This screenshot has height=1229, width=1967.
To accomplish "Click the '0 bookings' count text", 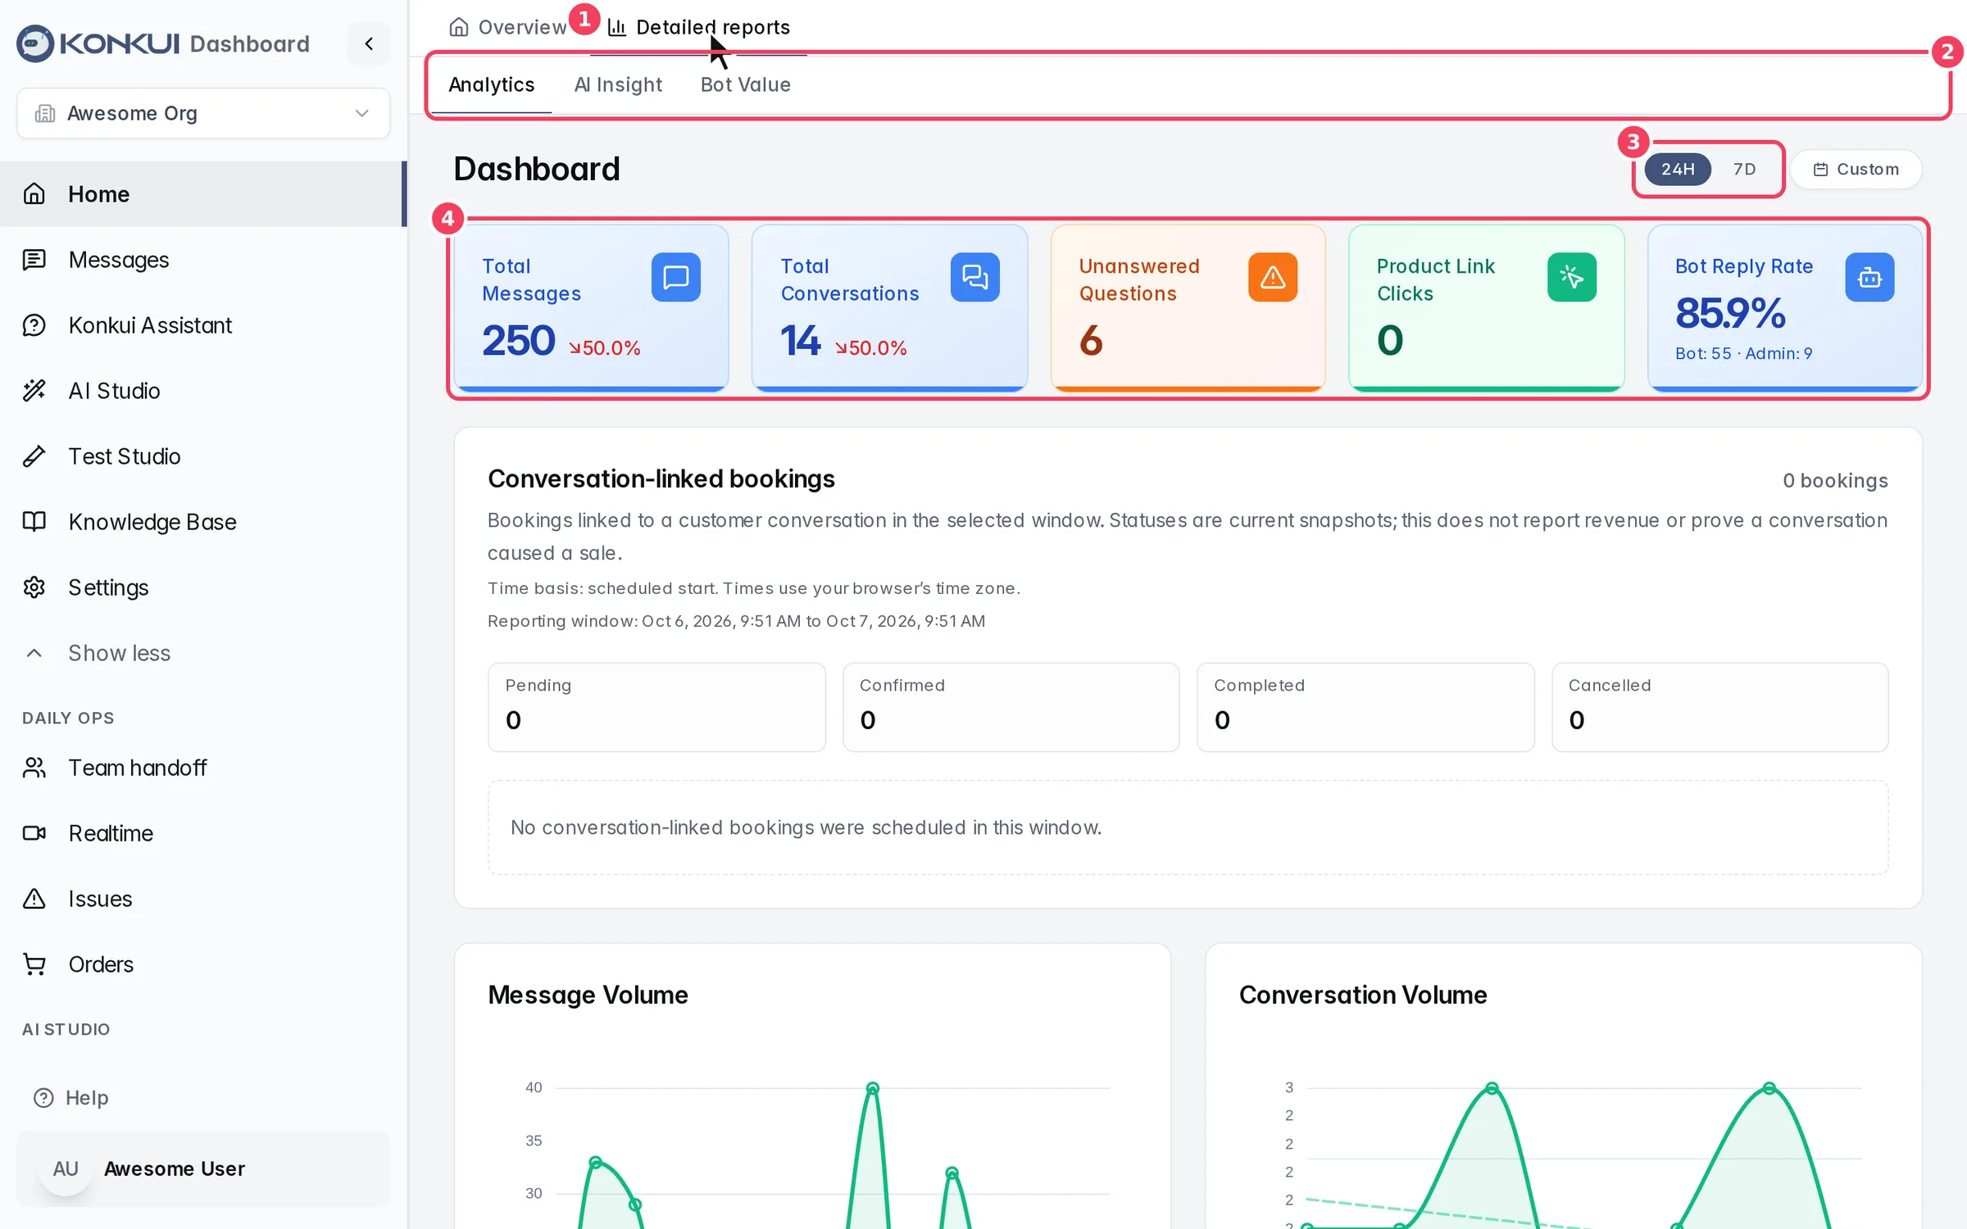I will [1835, 481].
